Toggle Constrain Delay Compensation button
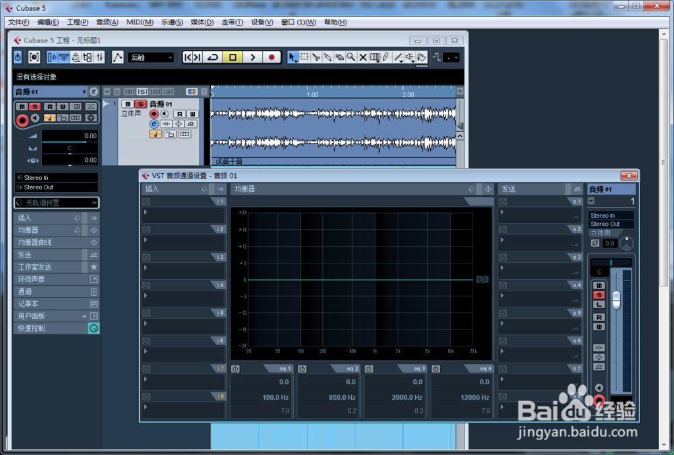This screenshot has width=674, height=455. 34,57
